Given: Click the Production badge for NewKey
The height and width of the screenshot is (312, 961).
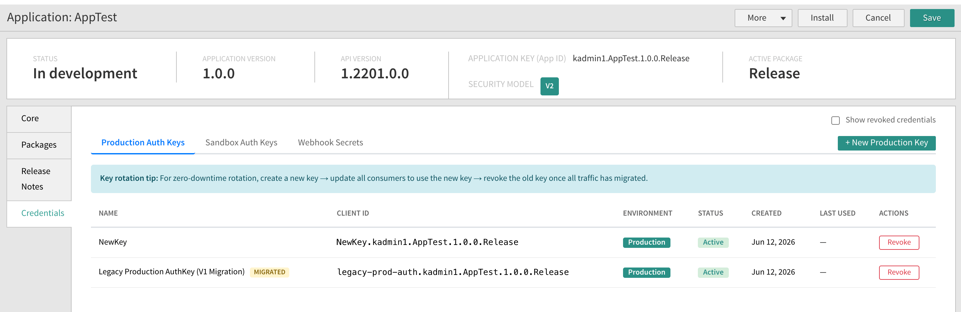Looking at the screenshot, I should (x=646, y=242).
